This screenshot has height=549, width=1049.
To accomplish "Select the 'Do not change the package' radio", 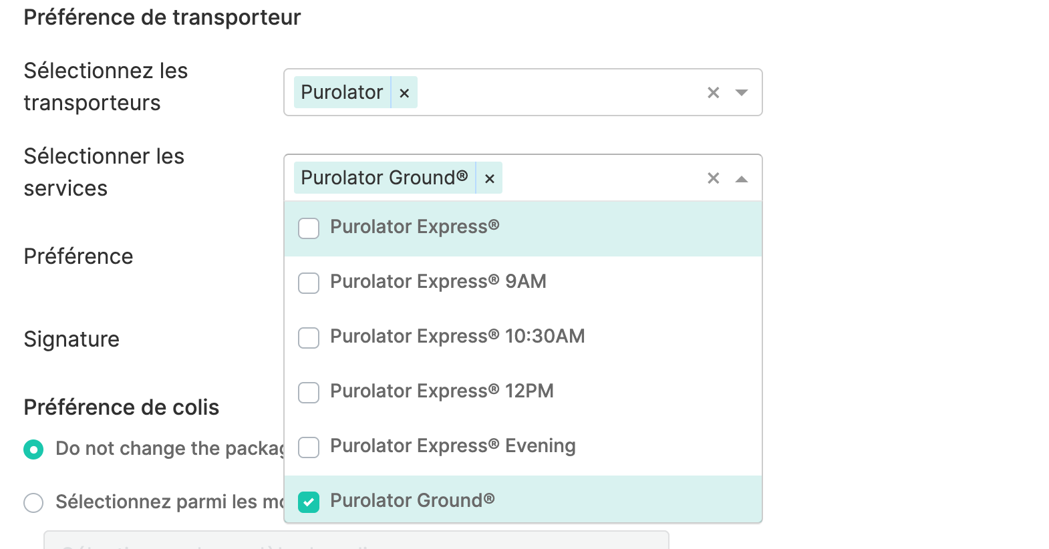I will (33, 449).
